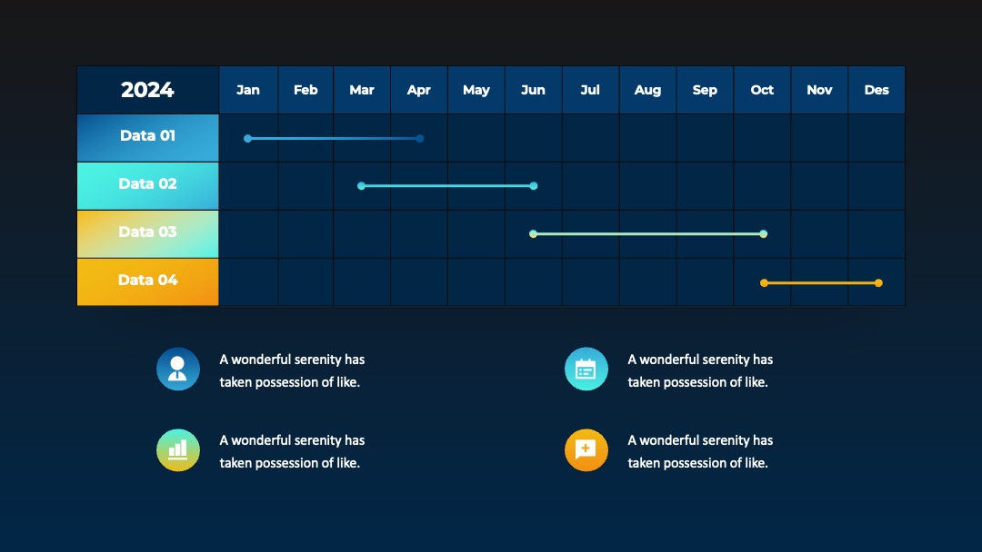Screen dimensions: 982x552
Task: Click the Jun column header
Action: pyautogui.click(x=533, y=89)
